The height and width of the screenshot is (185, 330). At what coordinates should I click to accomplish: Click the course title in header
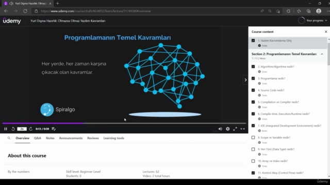[68, 21]
